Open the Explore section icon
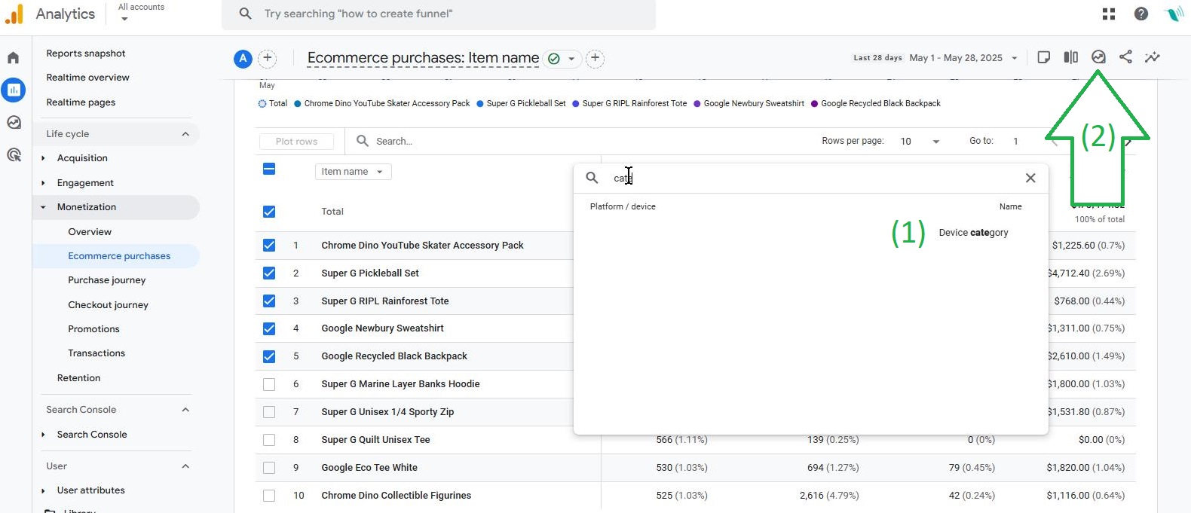Screen dimensions: 1191x513 14,122
